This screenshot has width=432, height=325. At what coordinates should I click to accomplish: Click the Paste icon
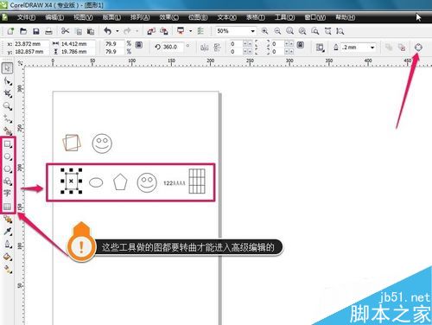click(x=91, y=31)
